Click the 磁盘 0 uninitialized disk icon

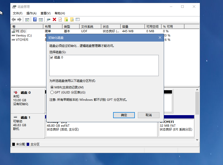[x=15, y=92]
